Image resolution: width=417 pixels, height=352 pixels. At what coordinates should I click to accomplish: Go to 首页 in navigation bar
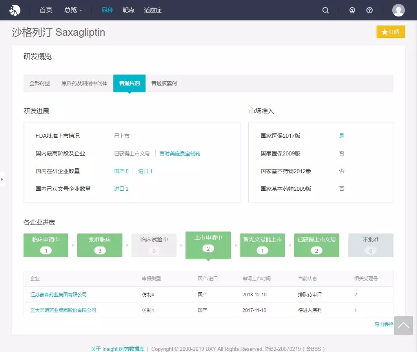(46, 10)
